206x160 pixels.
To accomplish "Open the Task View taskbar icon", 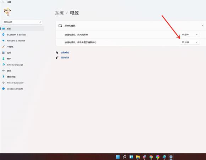I will [131, 157].
